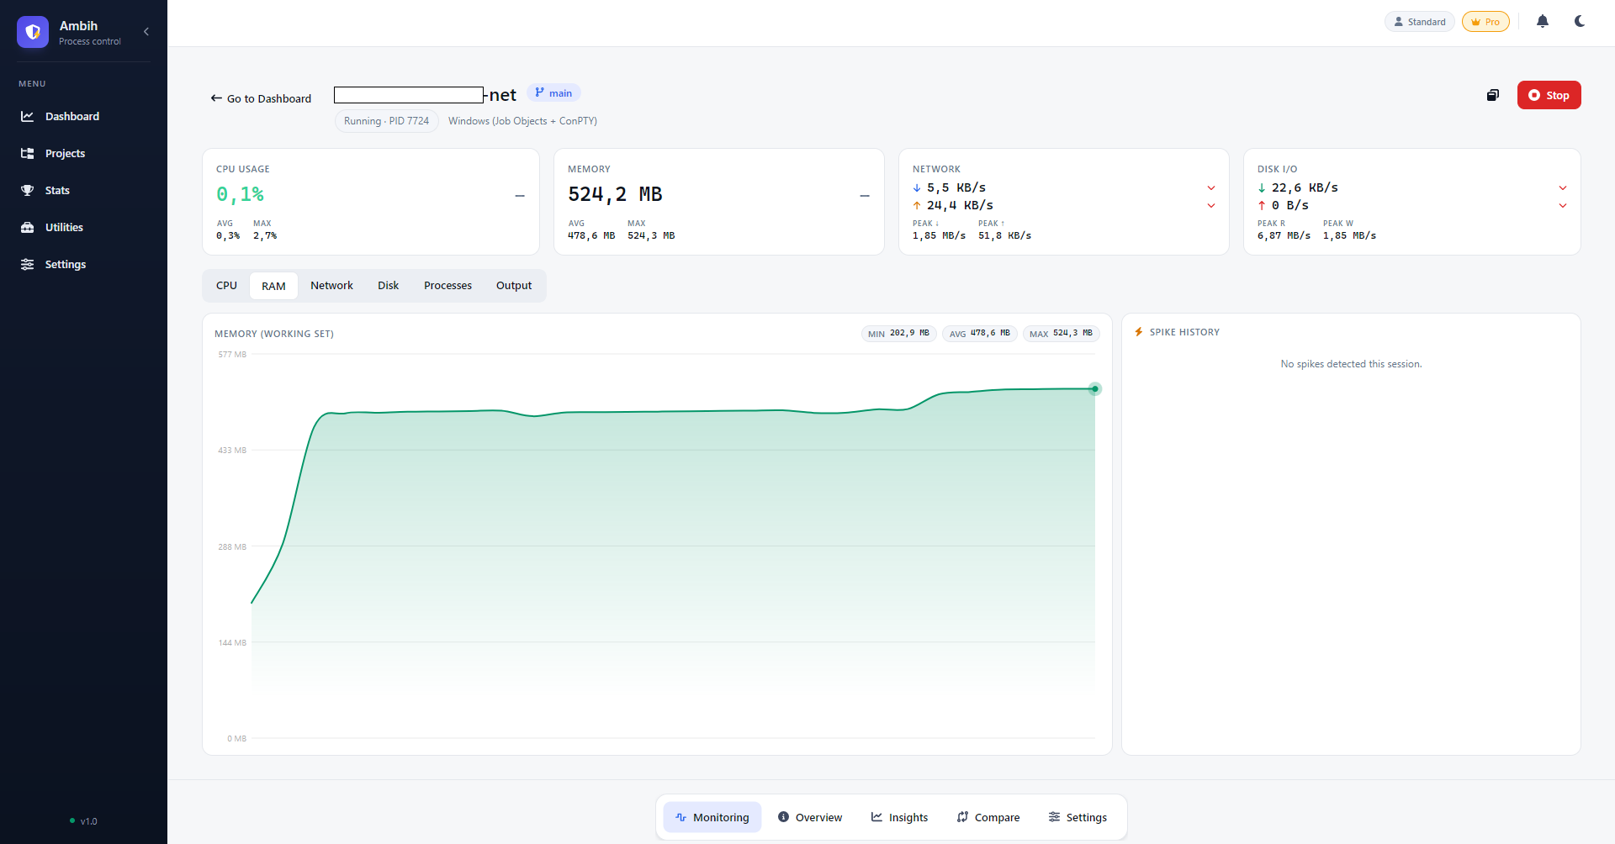Click the git branch icon
Image resolution: width=1615 pixels, height=844 pixels.
coord(539,92)
